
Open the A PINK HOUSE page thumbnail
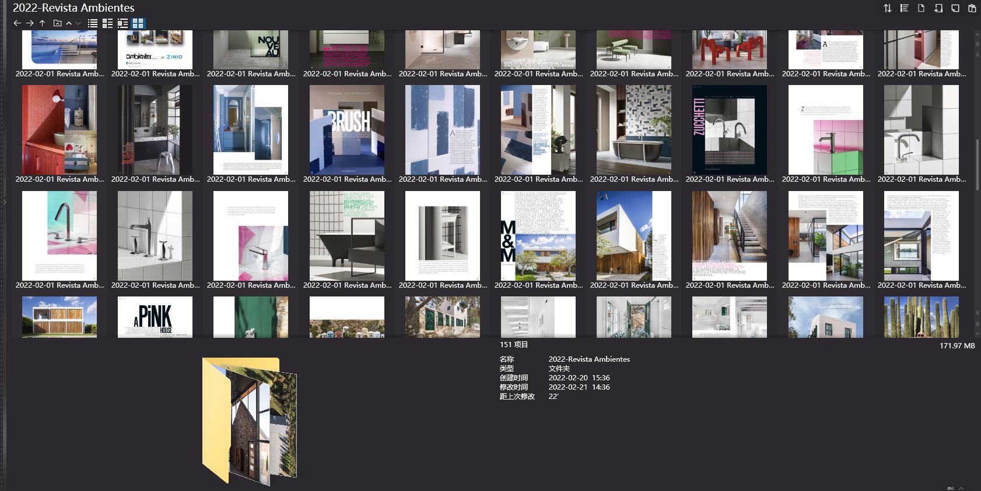[x=155, y=317]
